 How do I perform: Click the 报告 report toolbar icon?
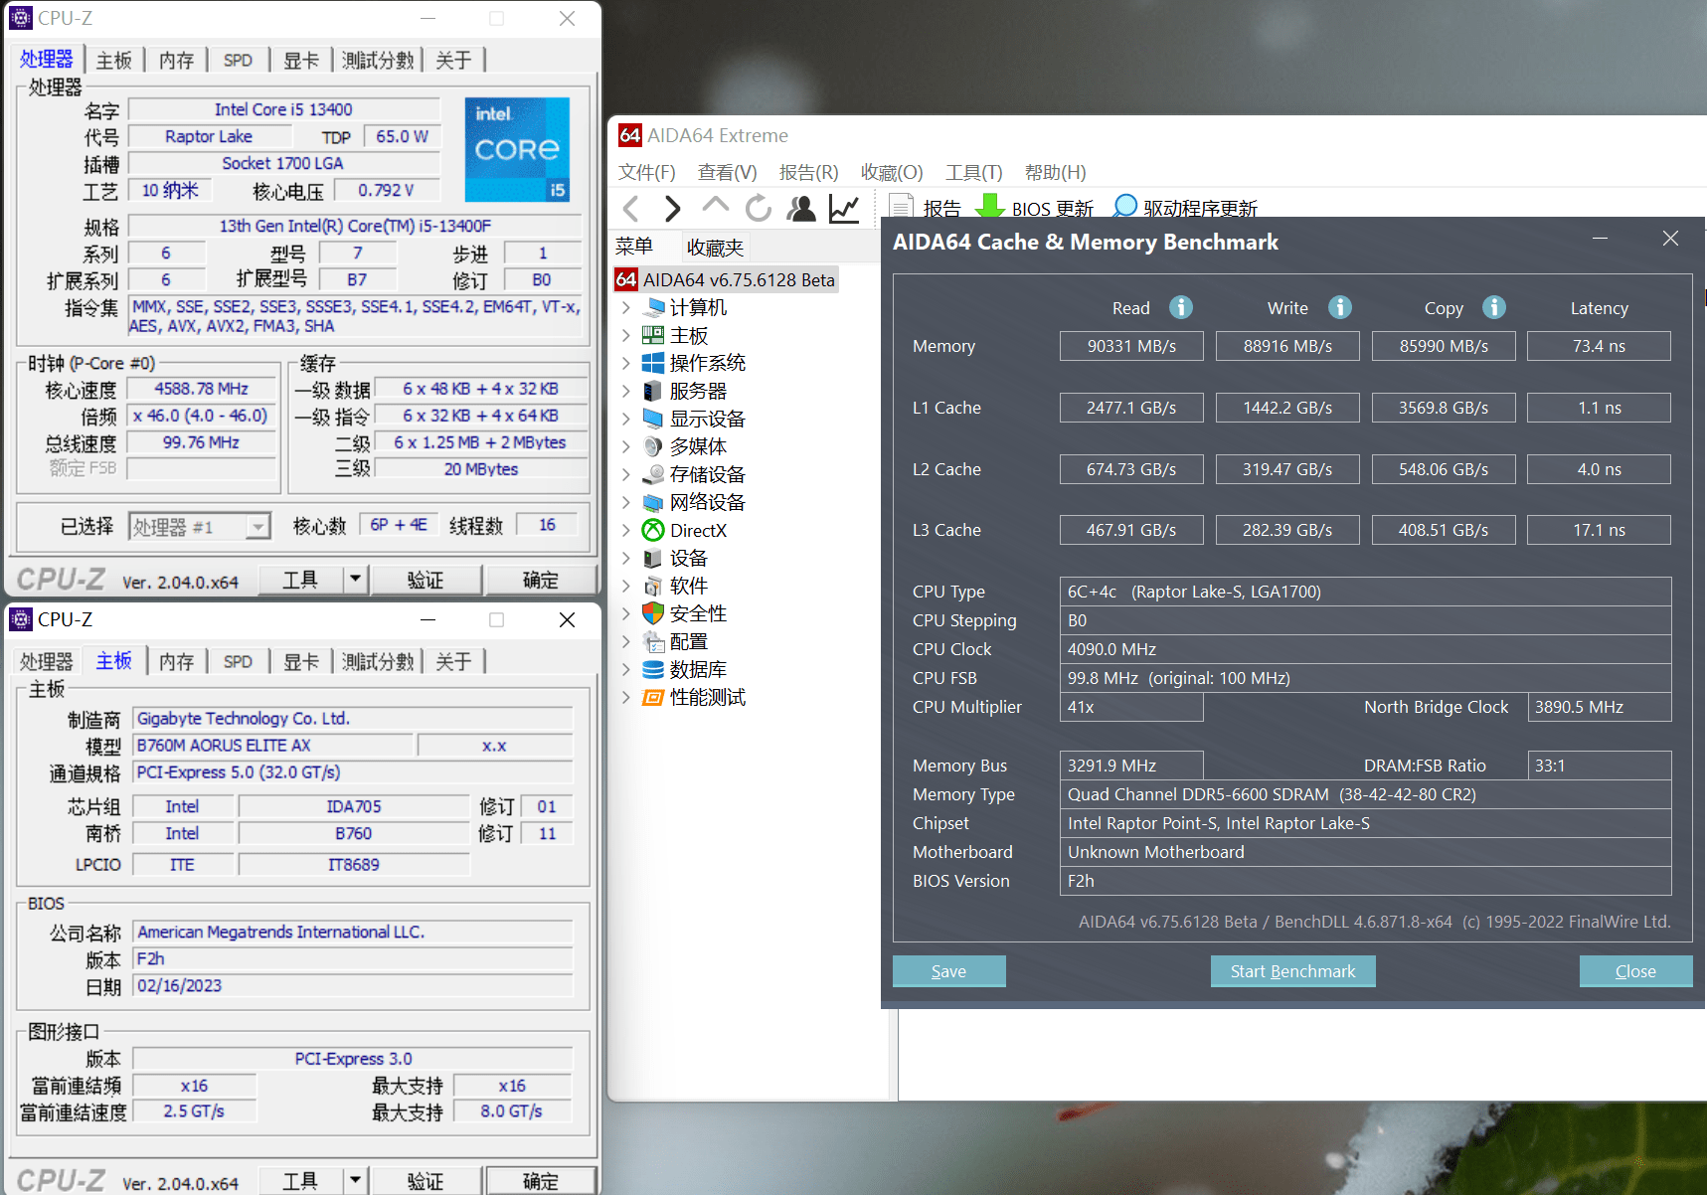(x=902, y=207)
